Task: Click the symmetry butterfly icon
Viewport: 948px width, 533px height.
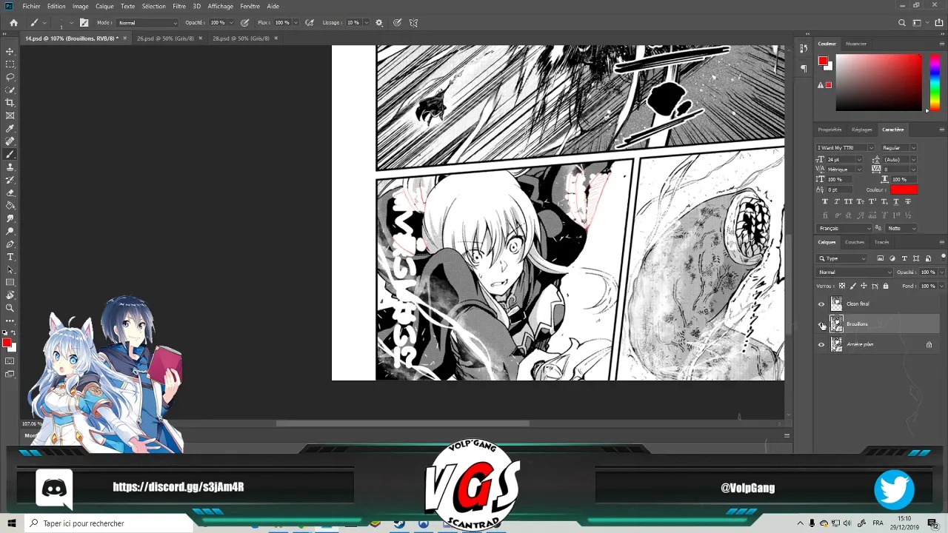Action: click(x=414, y=23)
